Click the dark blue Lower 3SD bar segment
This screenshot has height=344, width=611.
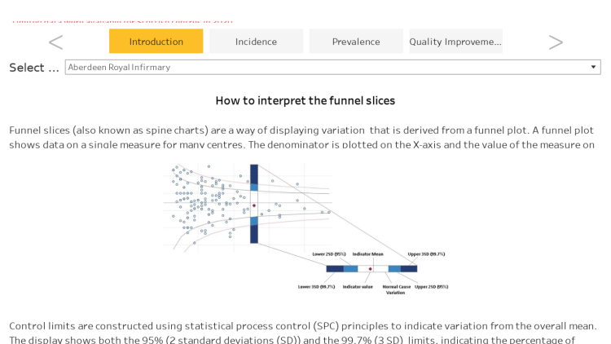pos(335,269)
